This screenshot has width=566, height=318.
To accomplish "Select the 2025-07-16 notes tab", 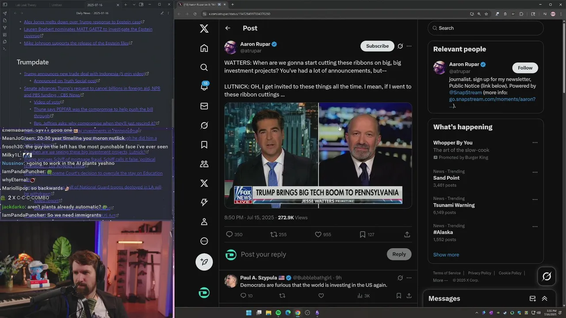I will (x=95, y=5).
